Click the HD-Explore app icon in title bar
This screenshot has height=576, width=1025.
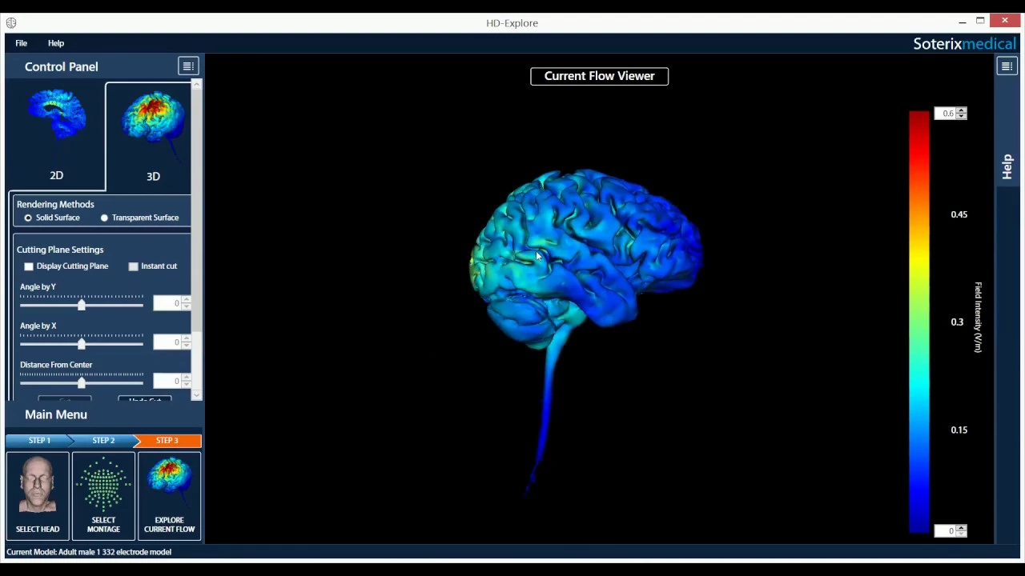click(11, 22)
